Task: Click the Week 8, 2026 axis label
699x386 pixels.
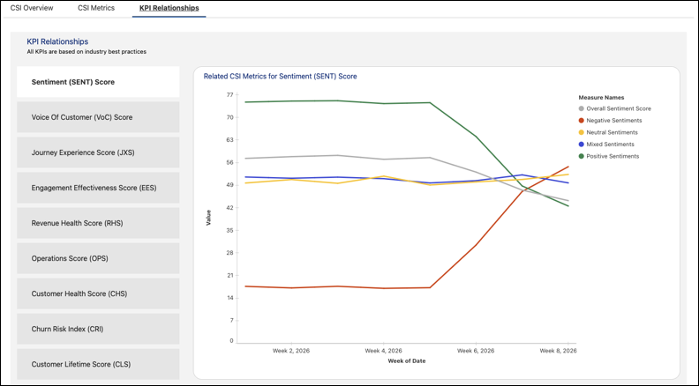Action: (x=558, y=351)
